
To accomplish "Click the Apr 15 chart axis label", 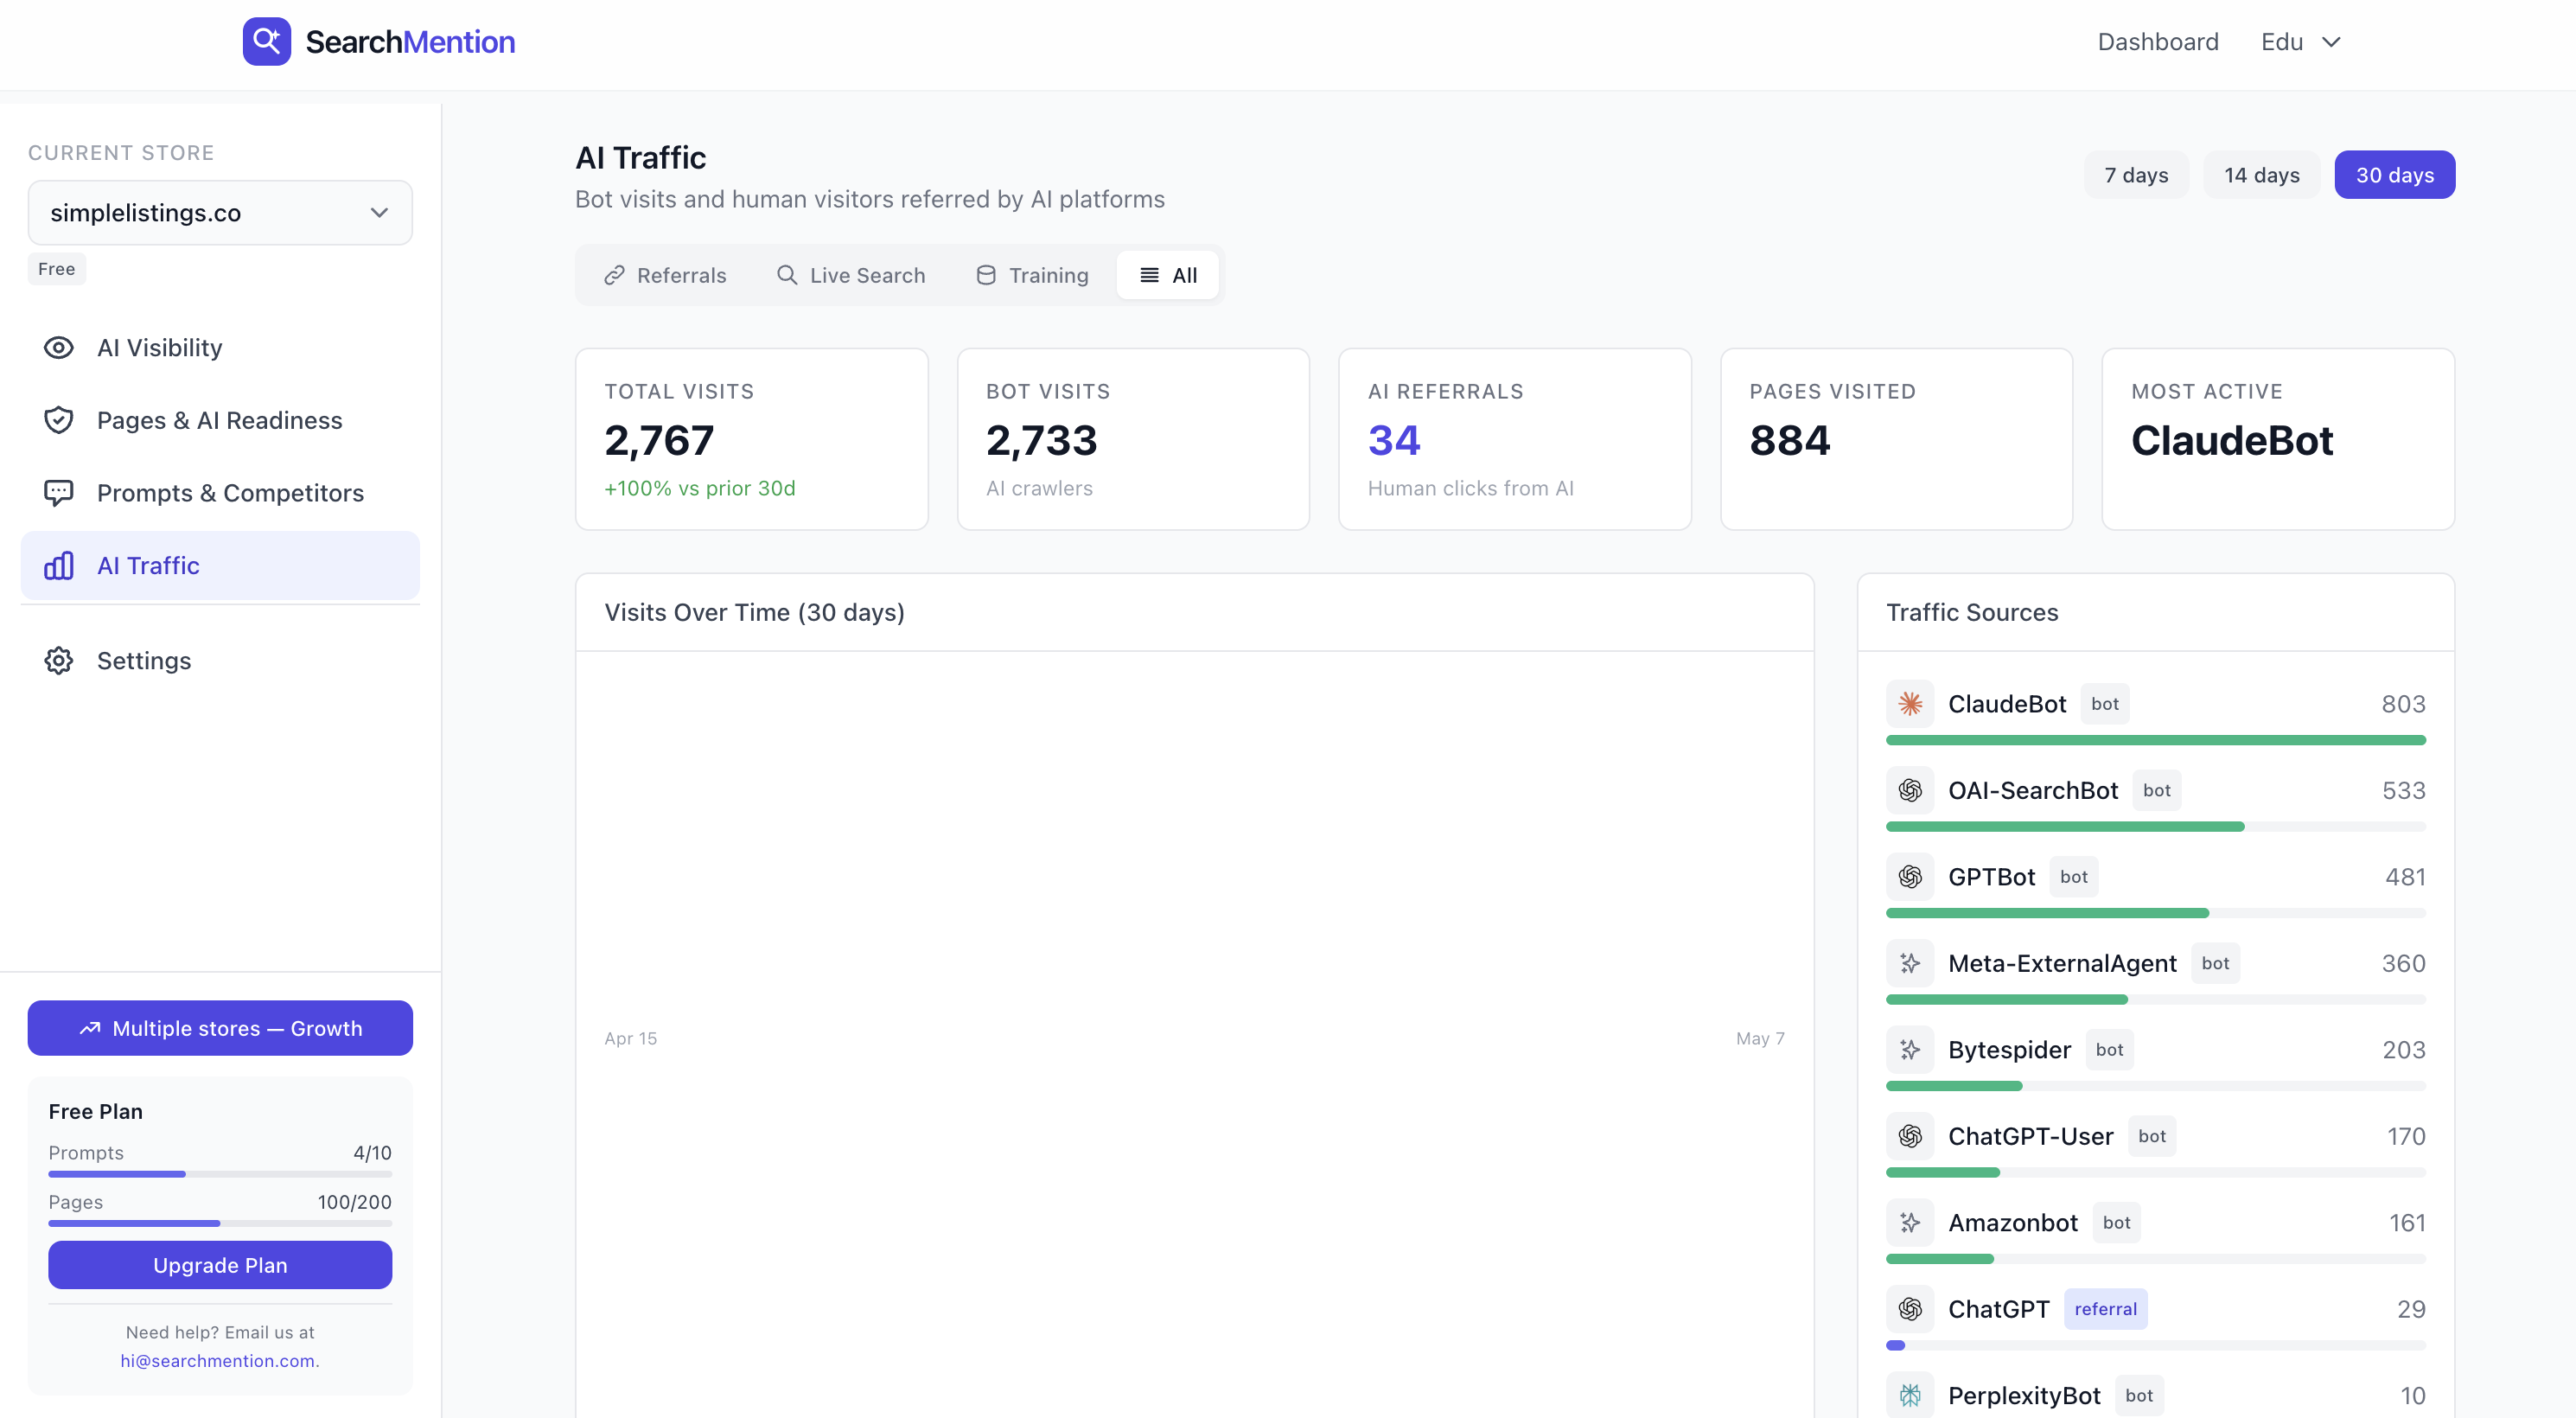I will coord(631,1038).
